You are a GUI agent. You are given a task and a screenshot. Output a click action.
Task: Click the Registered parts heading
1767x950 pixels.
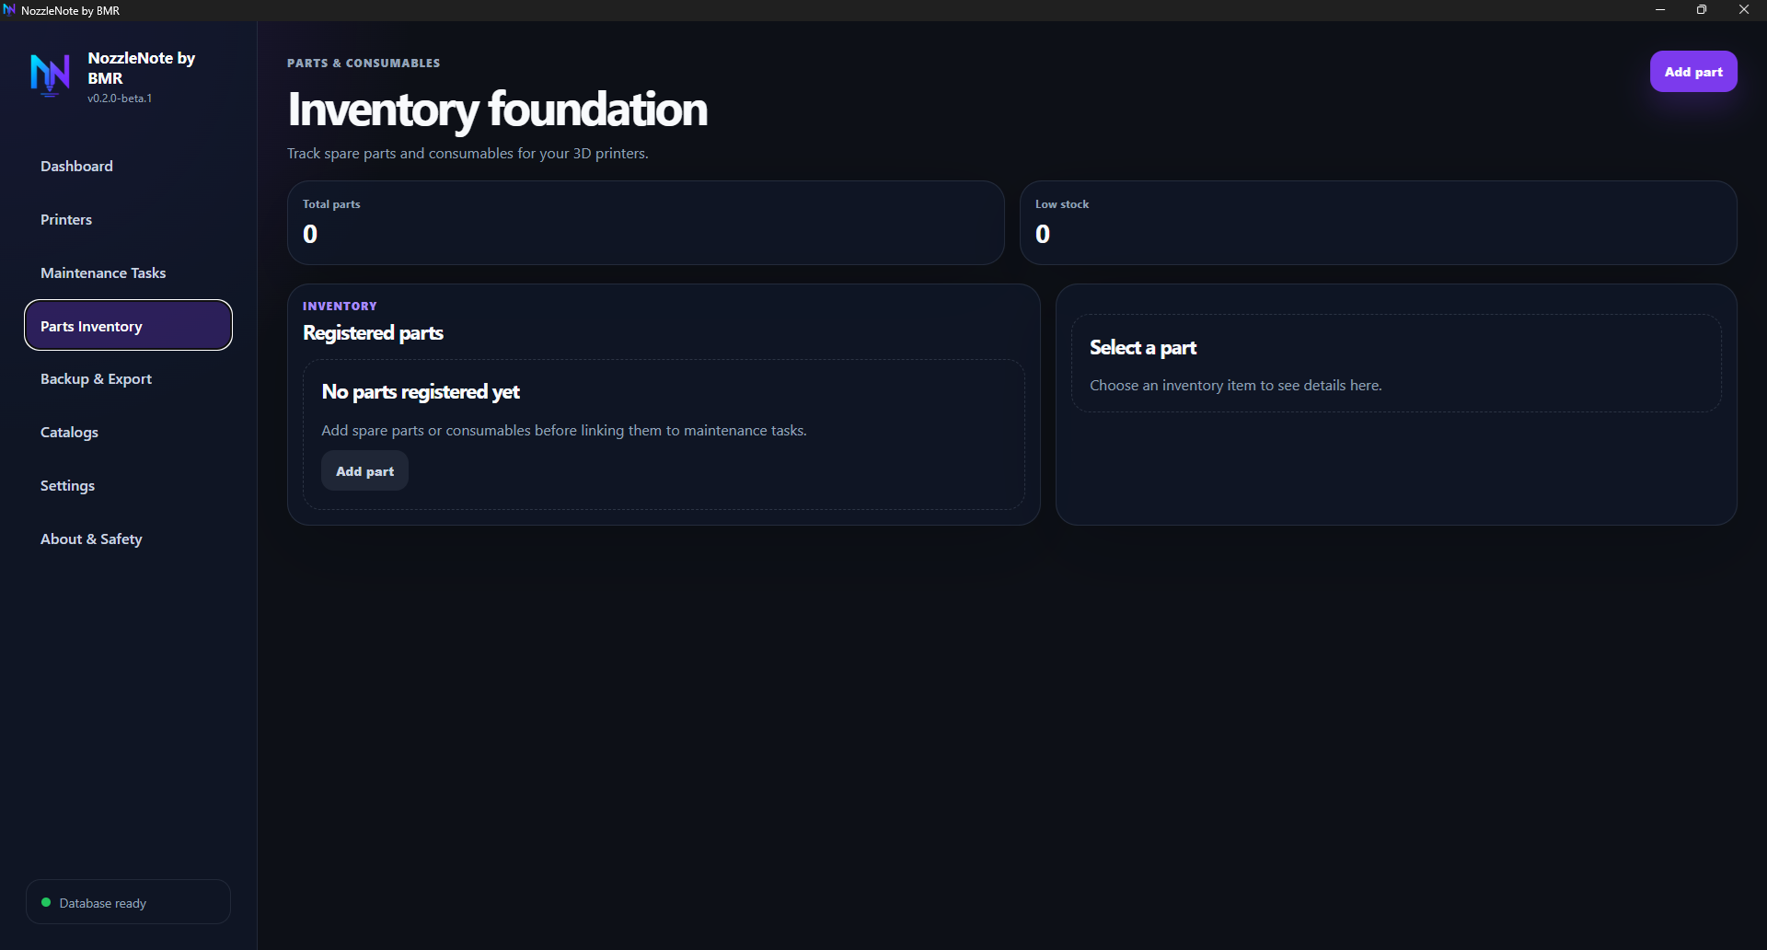373,332
